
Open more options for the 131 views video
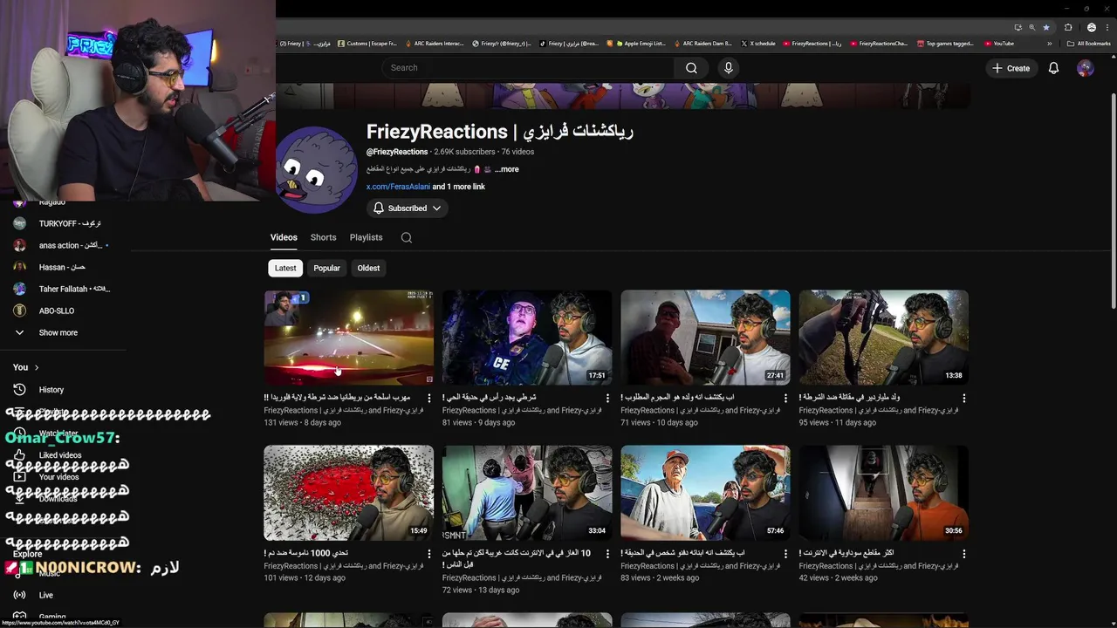pos(429,399)
